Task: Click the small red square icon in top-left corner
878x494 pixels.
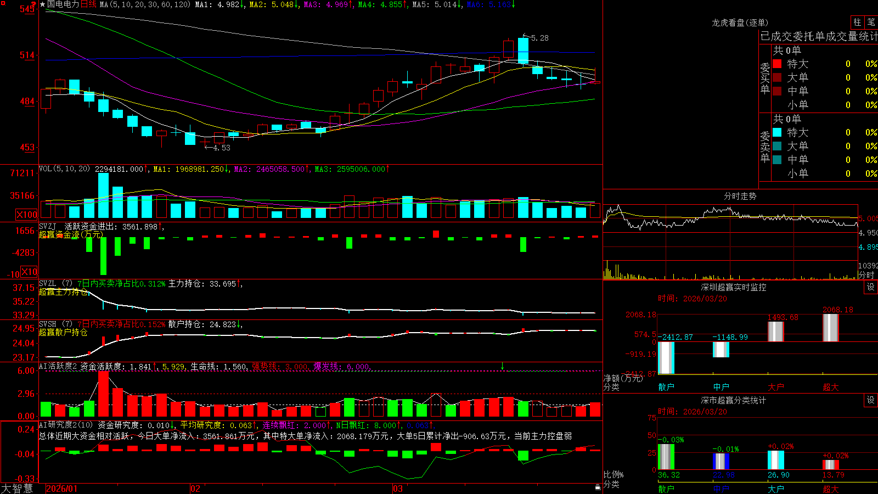Action: 3,3
